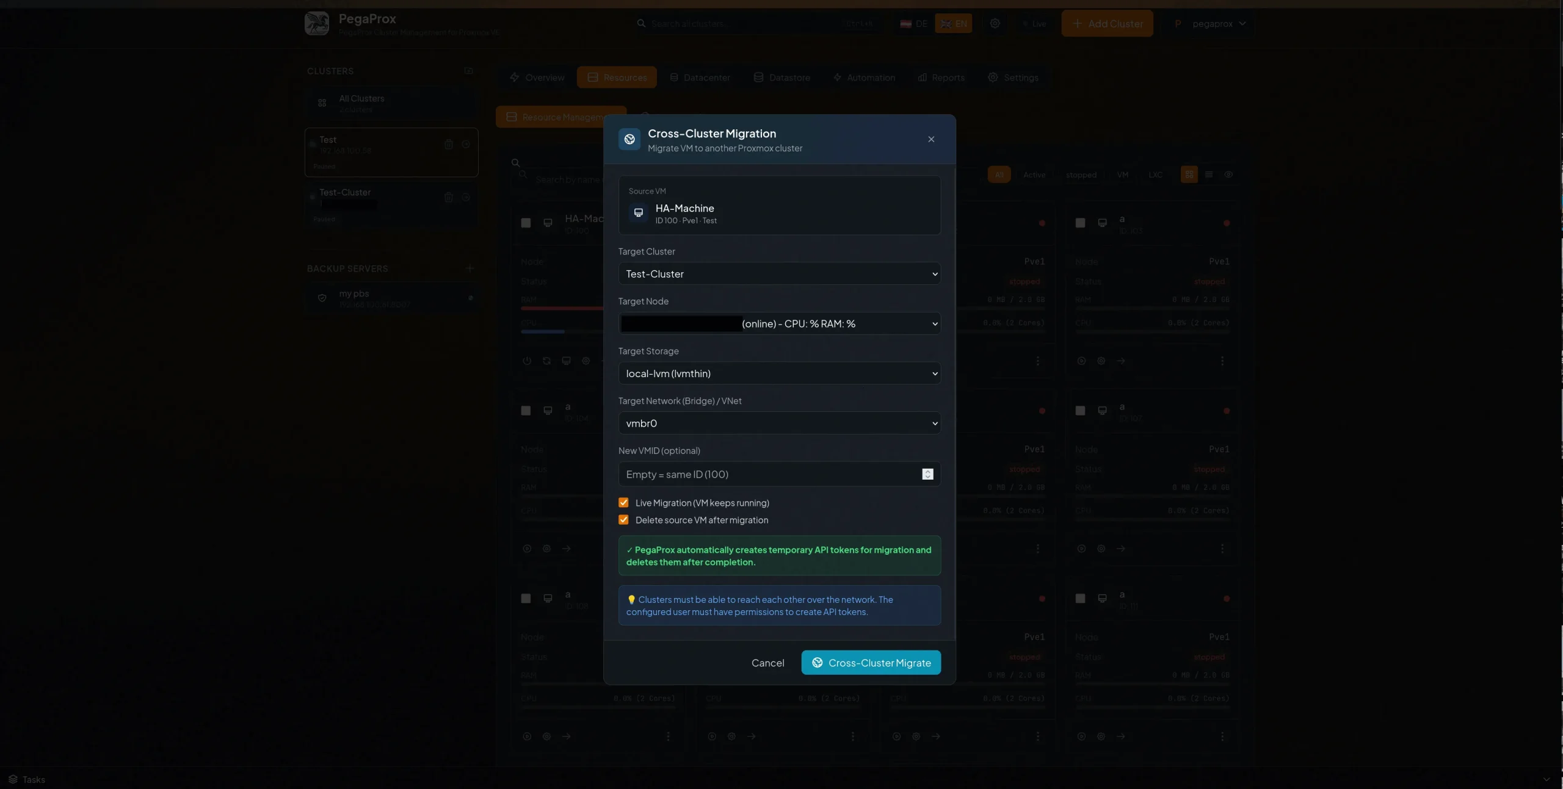Open more options for VM ID 103
This screenshot has height=789, width=1563.
coord(1222,361)
